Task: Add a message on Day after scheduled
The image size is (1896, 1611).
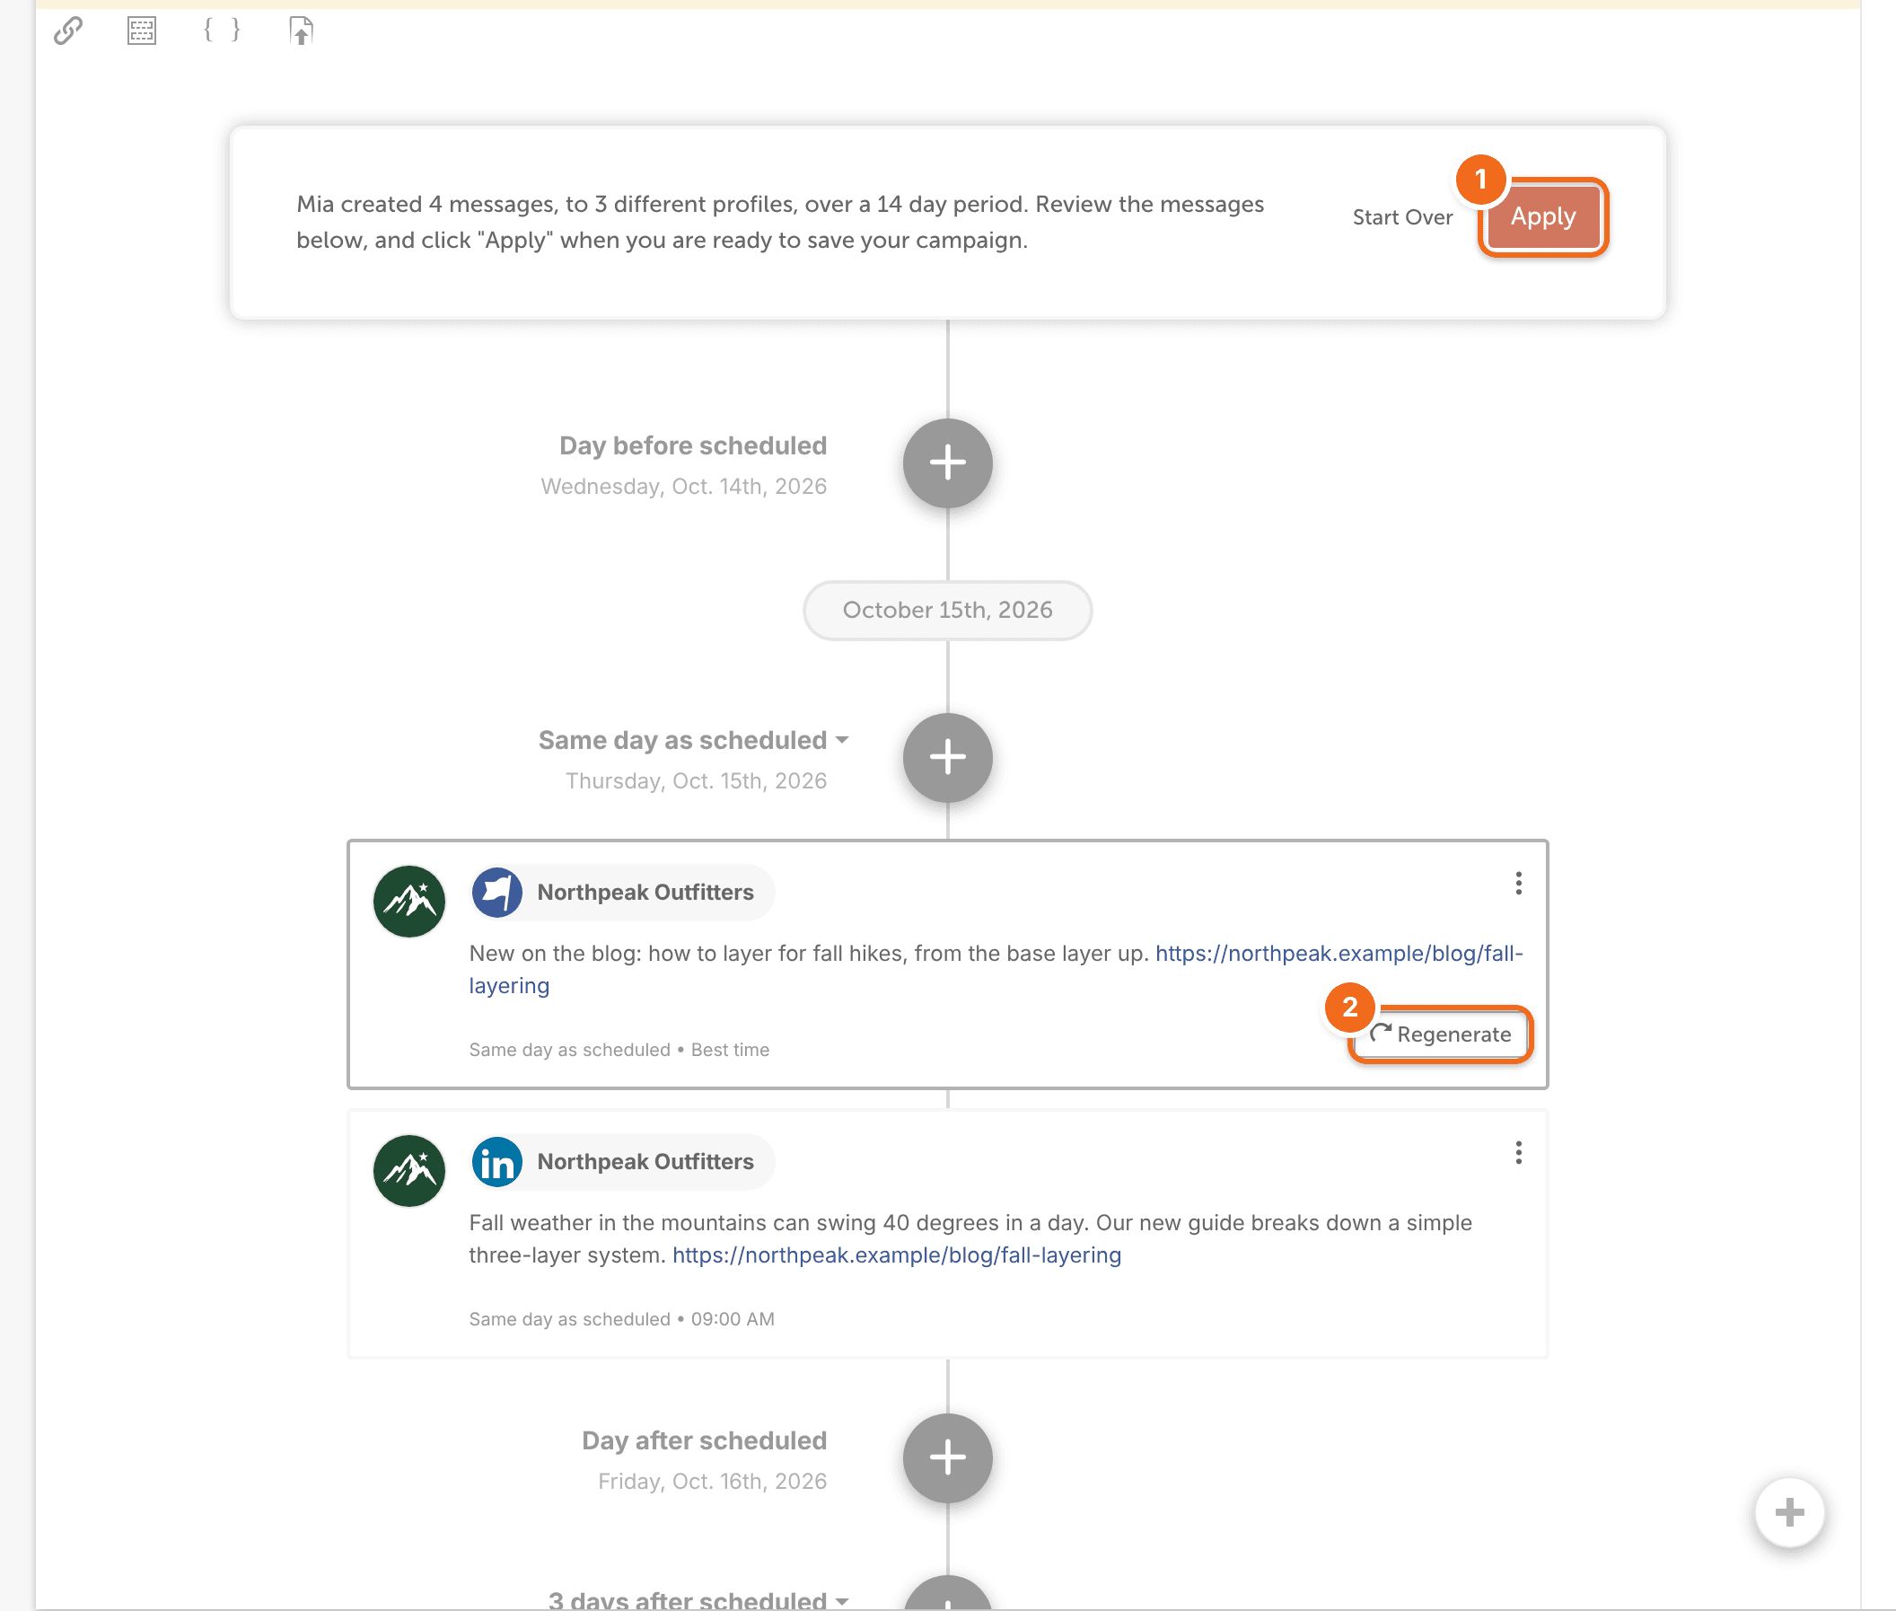Action: tap(947, 1457)
